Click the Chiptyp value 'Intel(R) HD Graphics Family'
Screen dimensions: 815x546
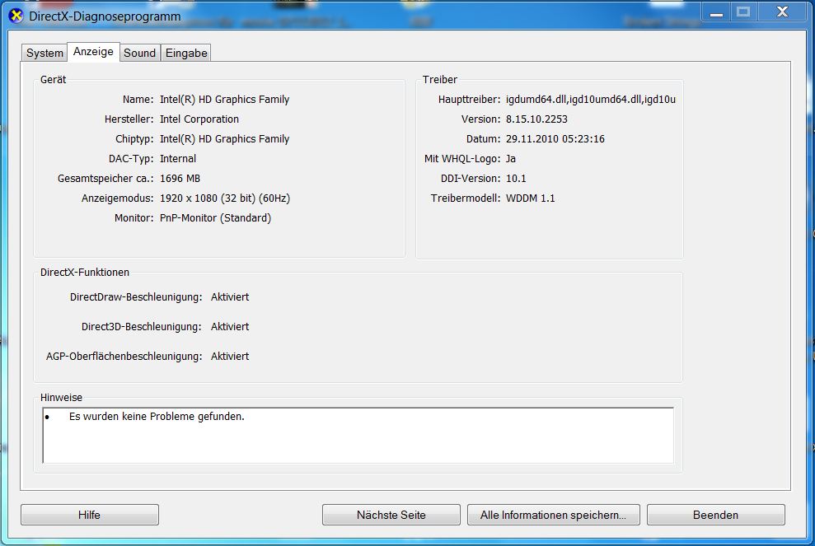[x=224, y=138]
